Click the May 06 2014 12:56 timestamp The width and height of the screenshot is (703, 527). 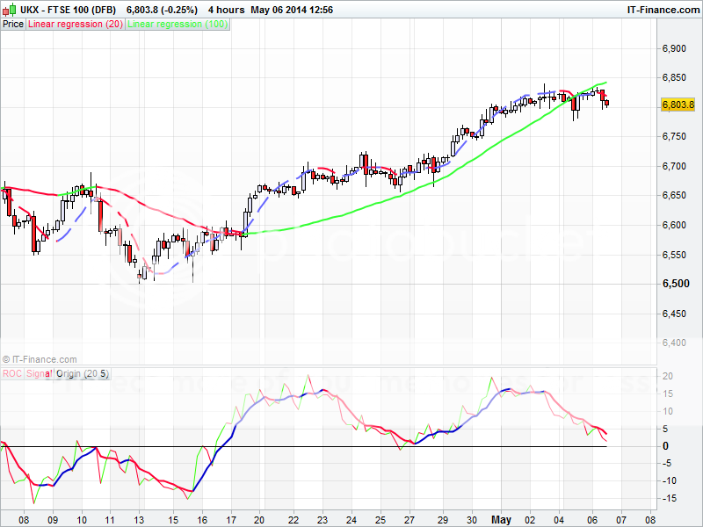click(292, 9)
